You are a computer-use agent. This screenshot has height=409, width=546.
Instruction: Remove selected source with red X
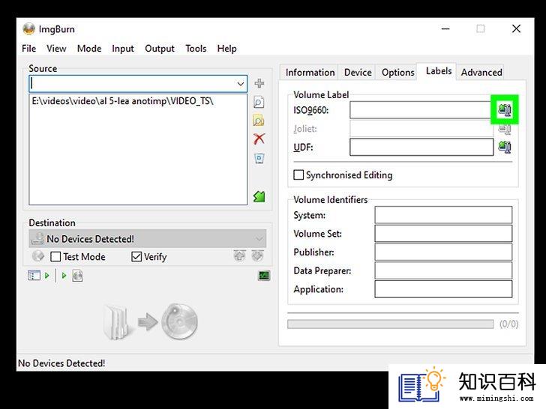(259, 139)
